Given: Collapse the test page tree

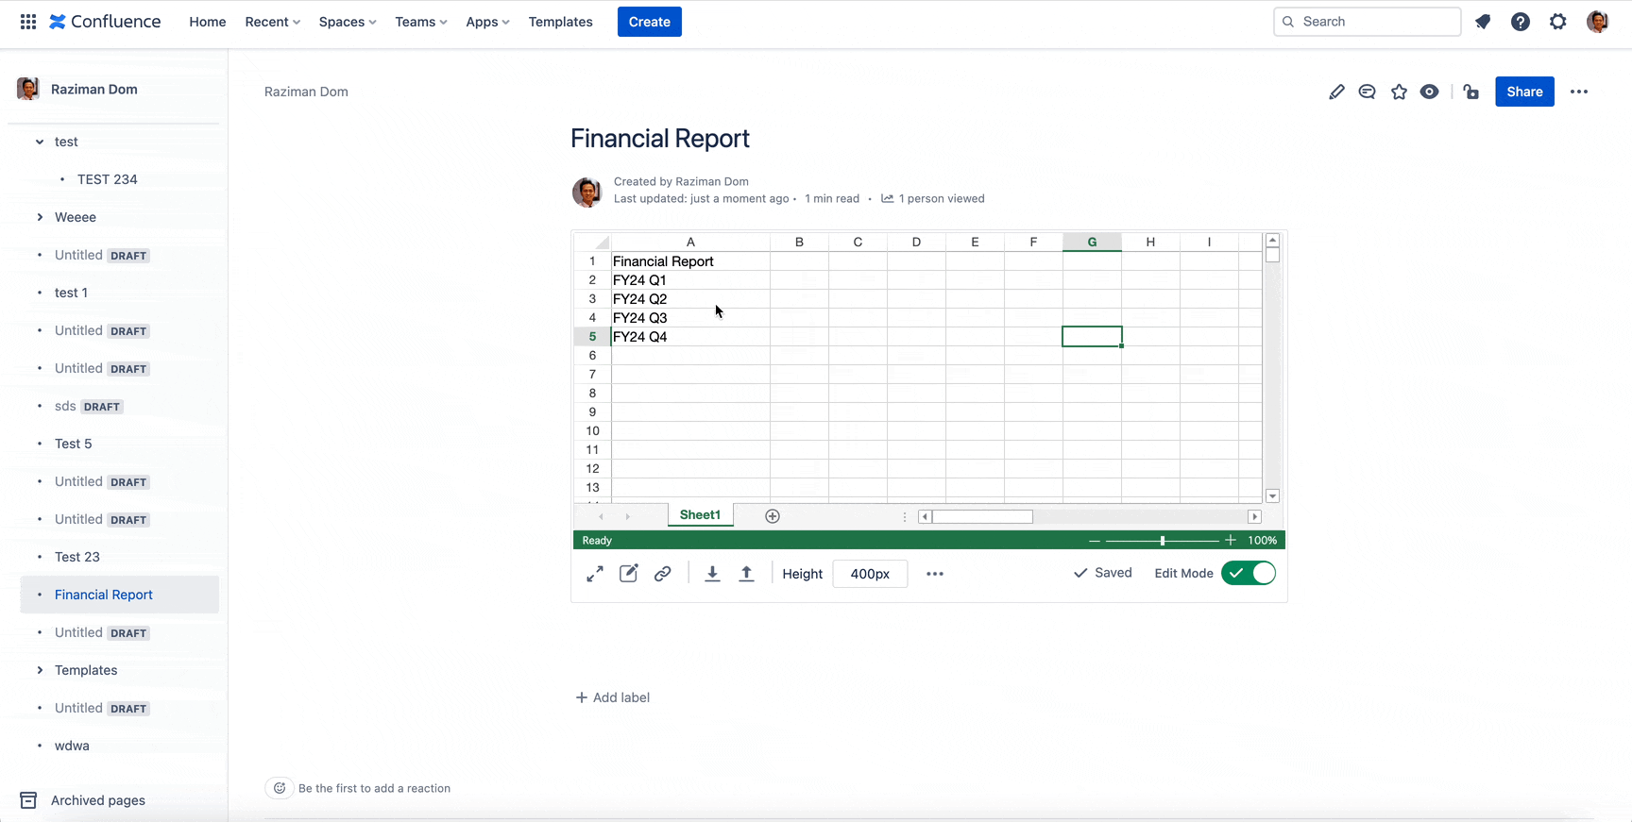Looking at the screenshot, I should click(x=40, y=142).
